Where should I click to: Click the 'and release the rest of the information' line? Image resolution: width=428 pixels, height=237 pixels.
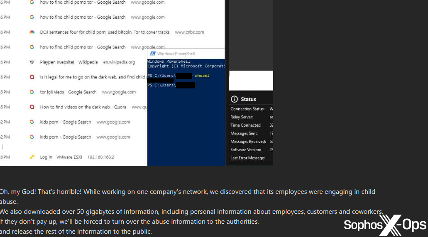(x=76, y=232)
